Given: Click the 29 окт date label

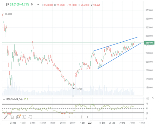Looking at the screenshot, I should click(72, 123).
